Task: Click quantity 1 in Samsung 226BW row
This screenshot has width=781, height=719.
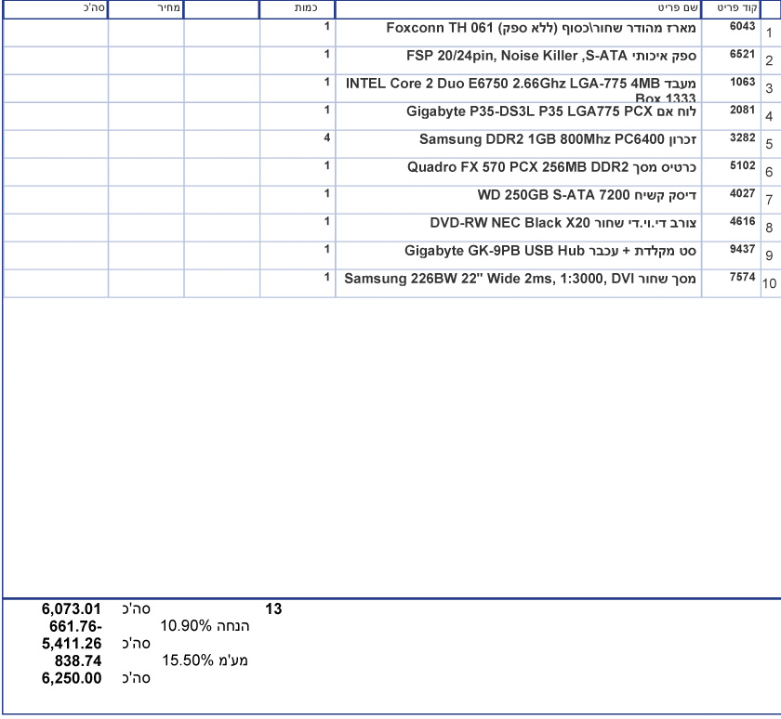Action: pos(326,277)
